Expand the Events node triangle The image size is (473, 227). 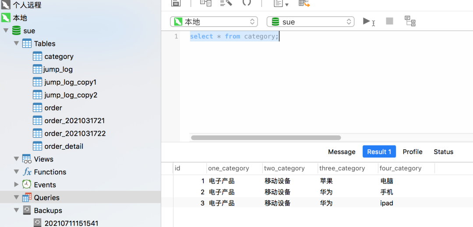click(16, 185)
